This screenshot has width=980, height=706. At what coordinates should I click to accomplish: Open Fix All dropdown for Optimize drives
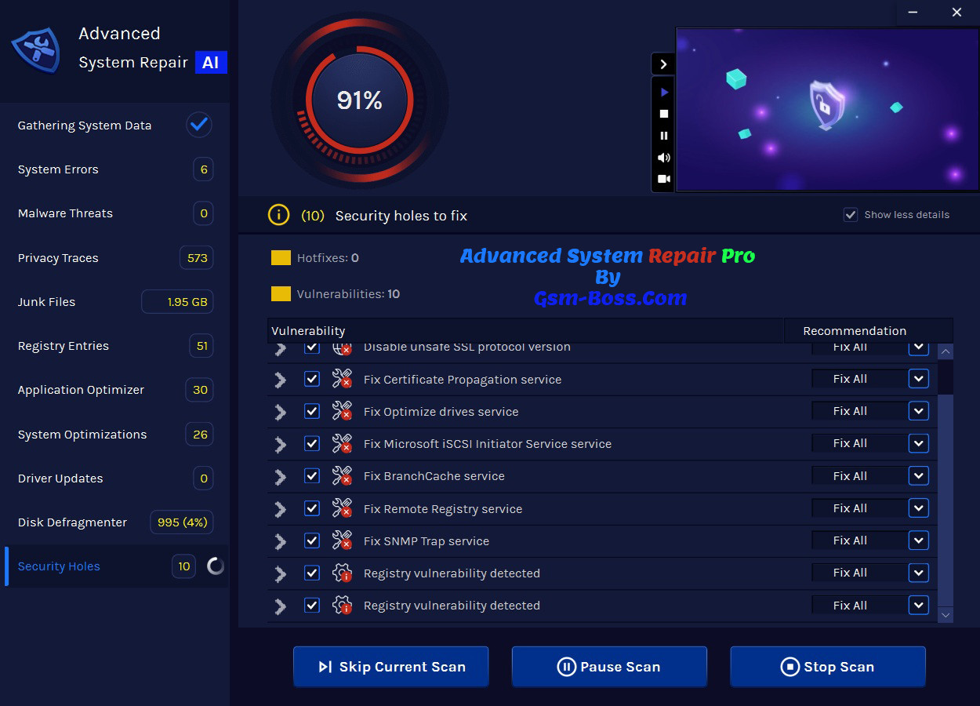point(919,411)
